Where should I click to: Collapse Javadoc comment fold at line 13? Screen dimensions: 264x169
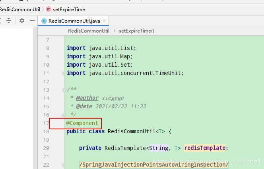[x=64, y=90]
